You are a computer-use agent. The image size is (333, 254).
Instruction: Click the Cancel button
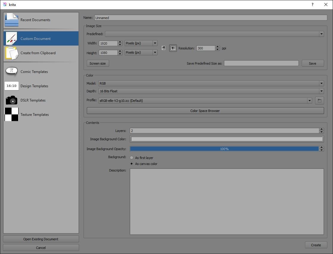click(x=41, y=248)
